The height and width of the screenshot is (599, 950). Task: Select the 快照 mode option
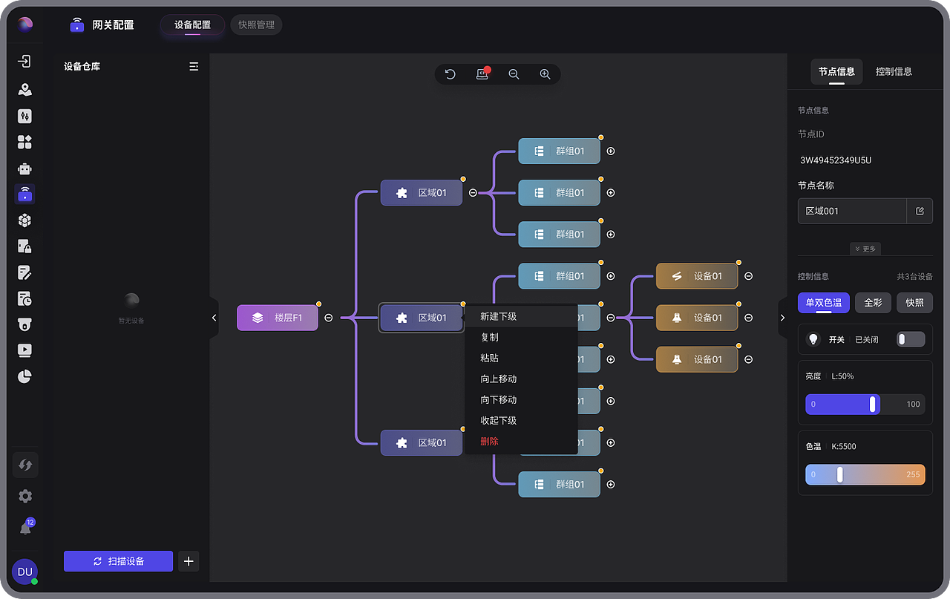[x=914, y=303]
